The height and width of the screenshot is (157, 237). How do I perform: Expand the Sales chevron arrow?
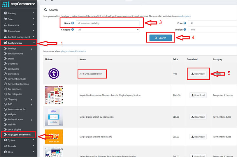34,19
